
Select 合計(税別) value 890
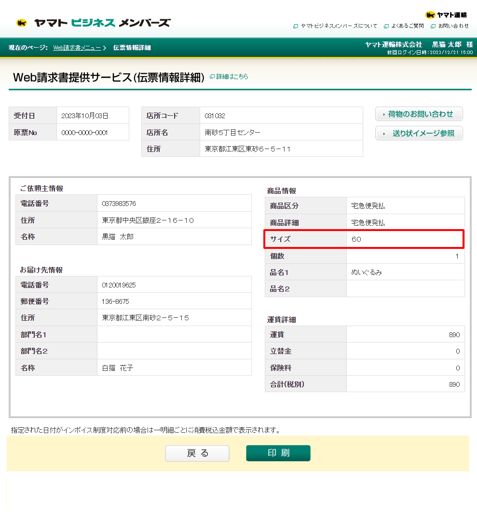(454, 384)
